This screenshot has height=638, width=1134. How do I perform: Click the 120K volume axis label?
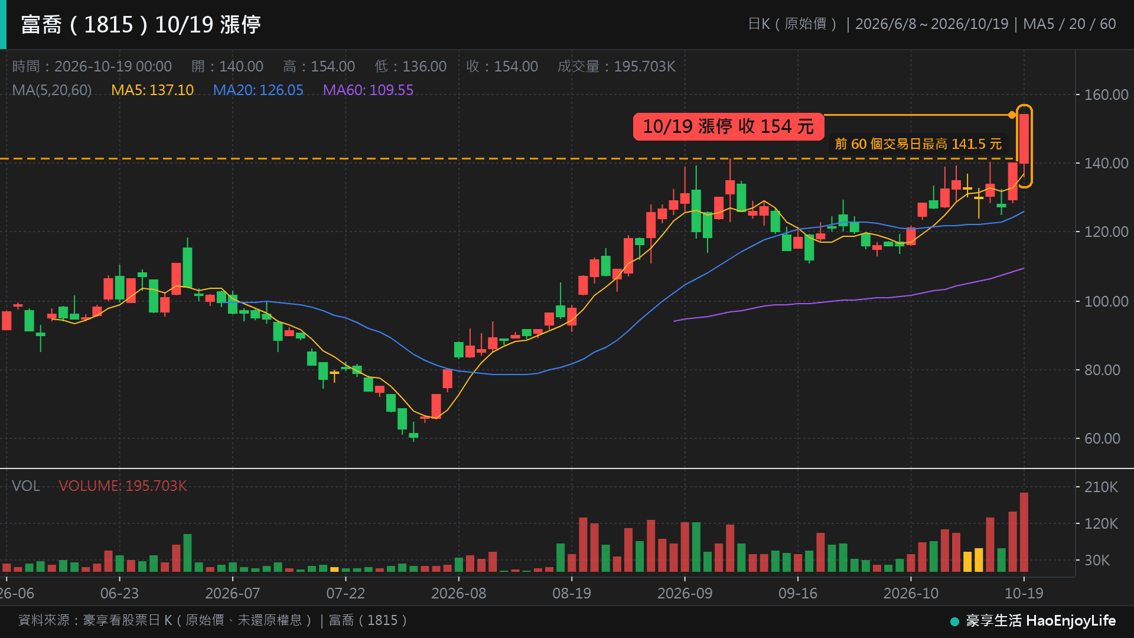[1101, 523]
